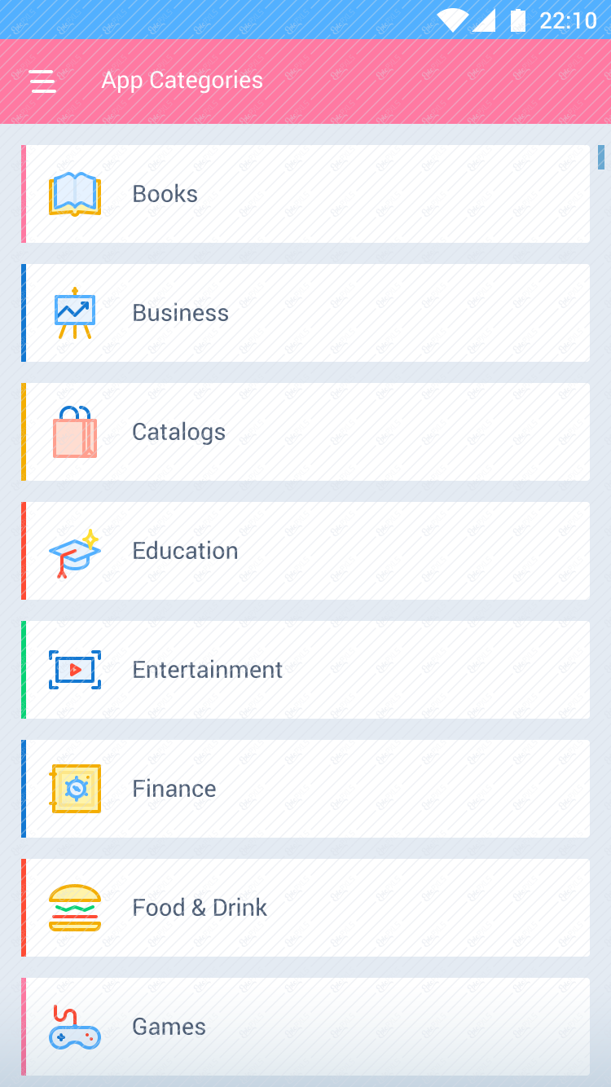Screen dimensions: 611x1087
Task: Tap the battery icon in status bar
Action: click(518, 20)
